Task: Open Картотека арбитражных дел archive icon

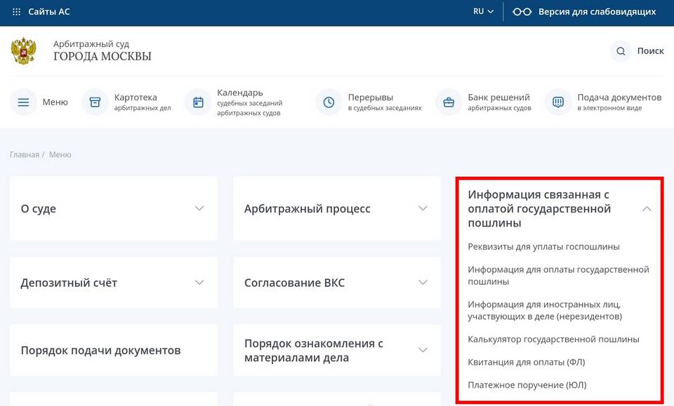Action: tap(95, 102)
